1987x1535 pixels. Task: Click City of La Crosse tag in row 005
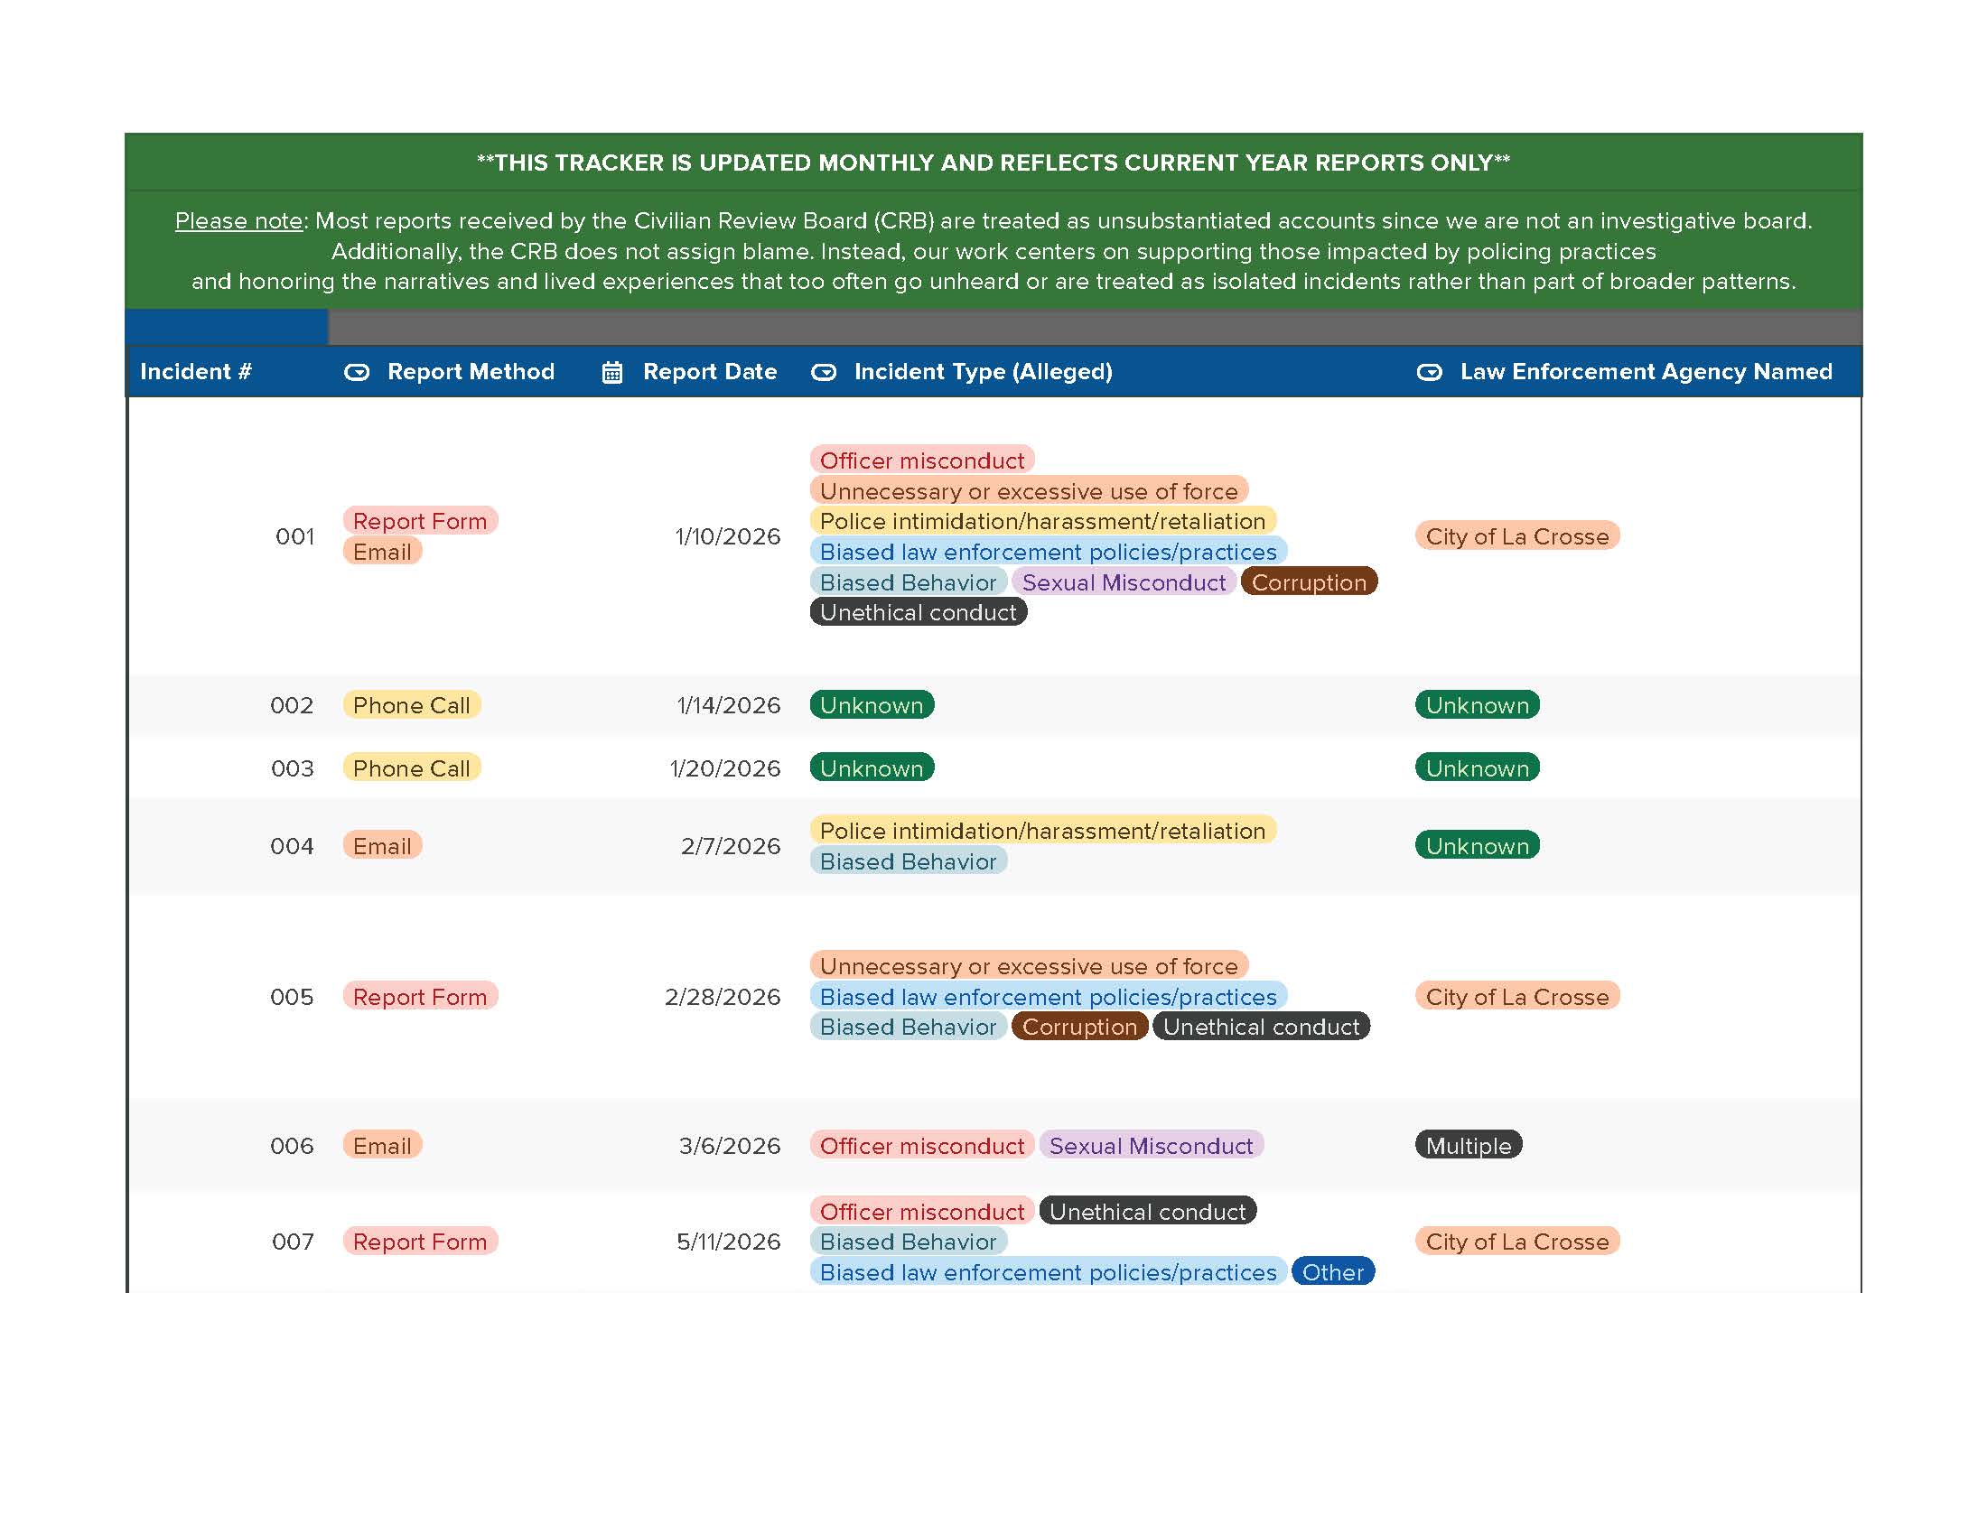point(1517,997)
